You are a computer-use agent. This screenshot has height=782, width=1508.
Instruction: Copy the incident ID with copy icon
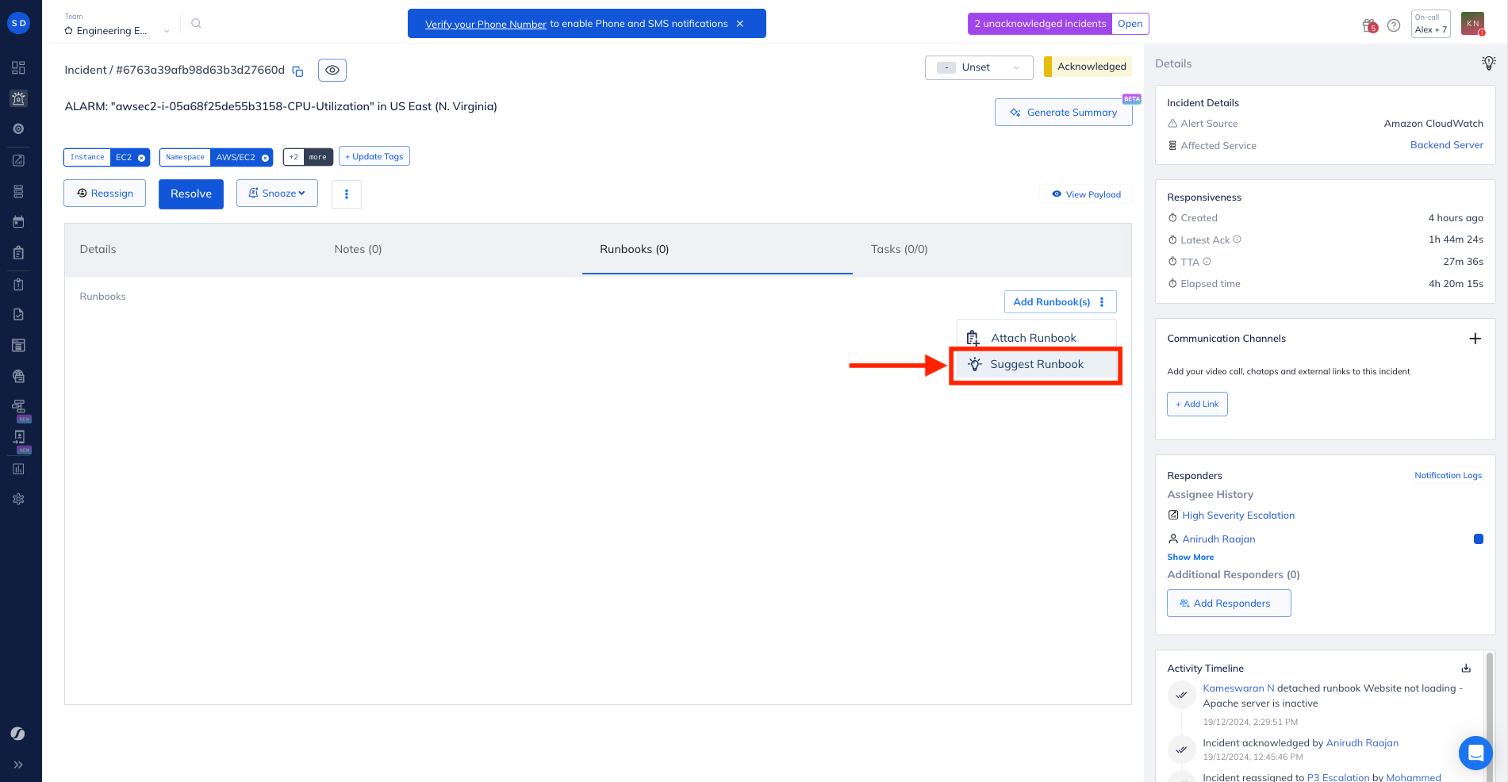pos(298,71)
